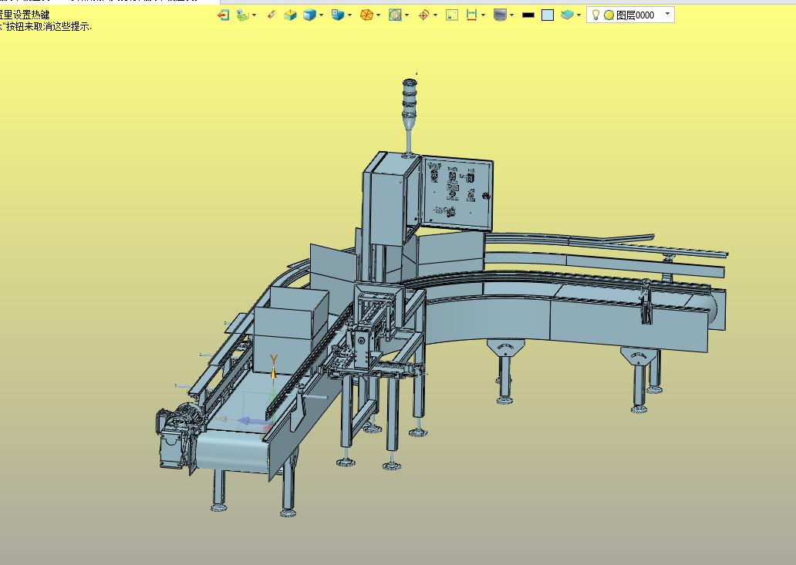
Task: Click the red crosshair target icon
Action: point(423,15)
